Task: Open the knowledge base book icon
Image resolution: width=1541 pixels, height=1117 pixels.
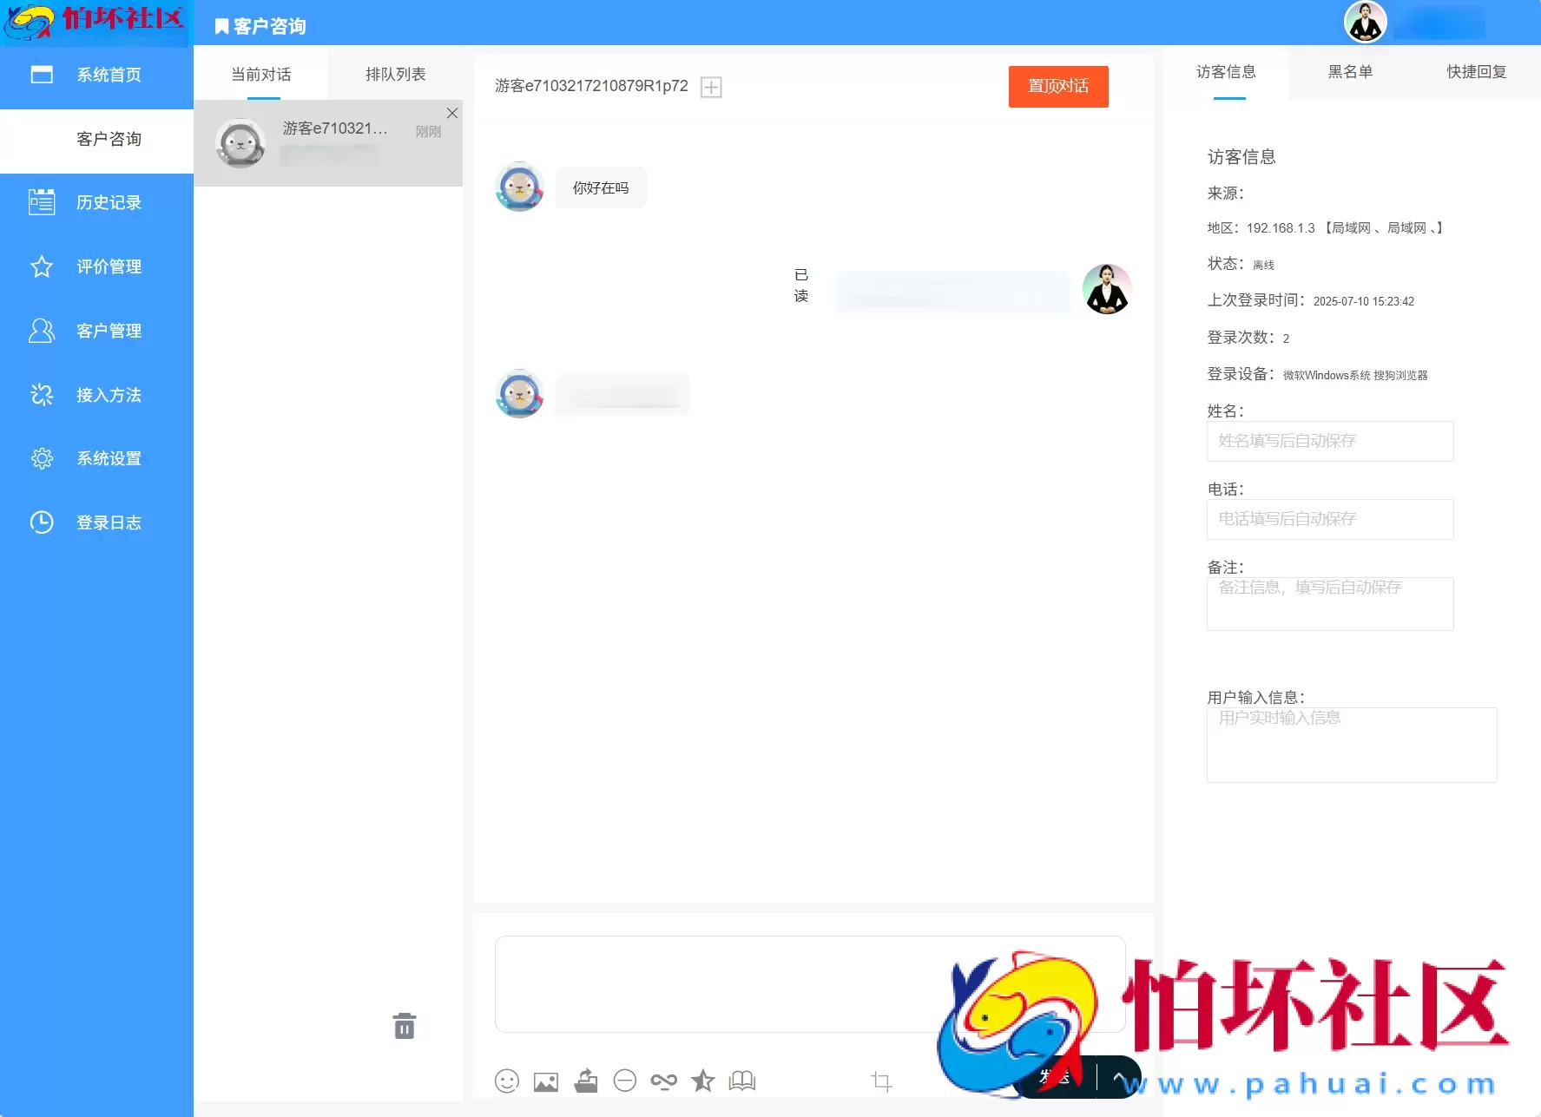Action: (x=741, y=1081)
